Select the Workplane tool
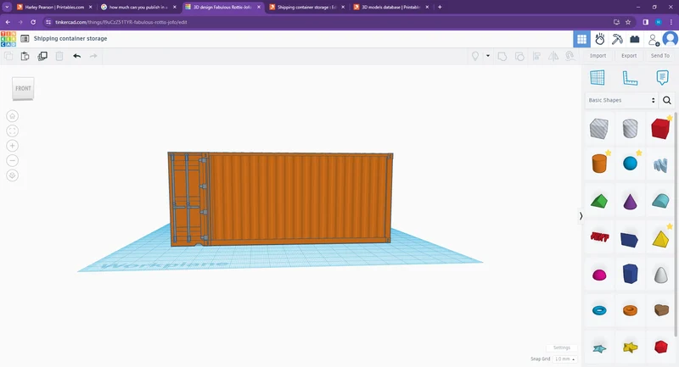Image resolution: width=679 pixels, height=367 pixels. tap(598, 78)
